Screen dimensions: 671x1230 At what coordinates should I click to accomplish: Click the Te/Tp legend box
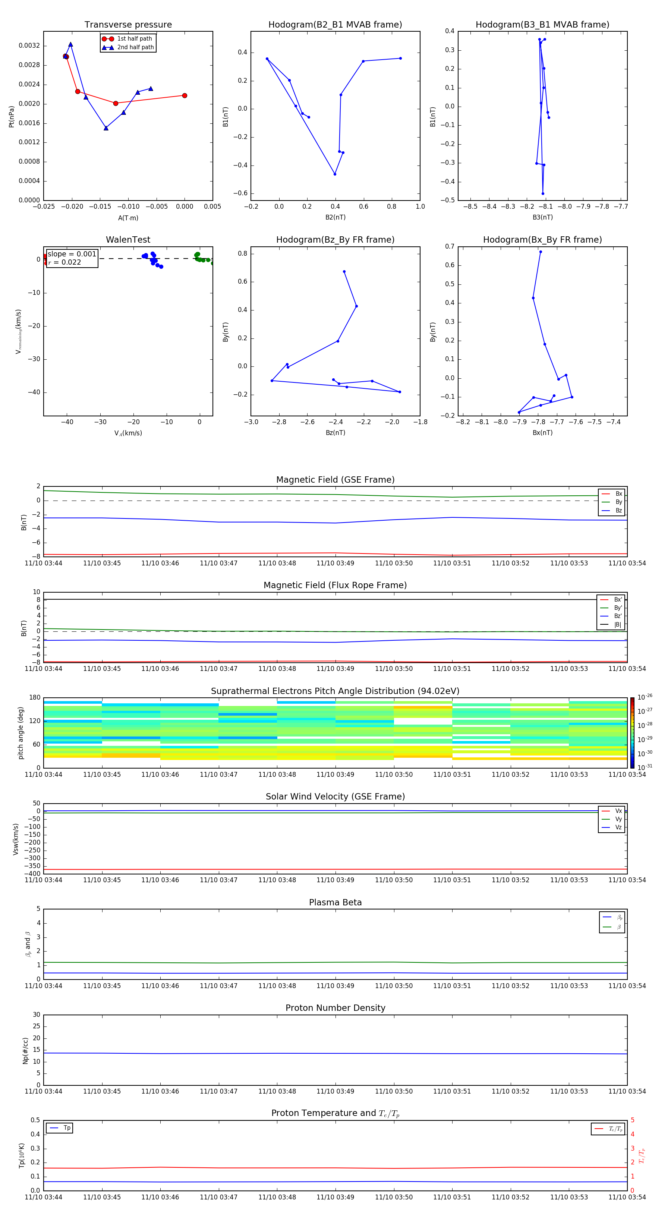pyautogui.click(x=608, y=1129)
